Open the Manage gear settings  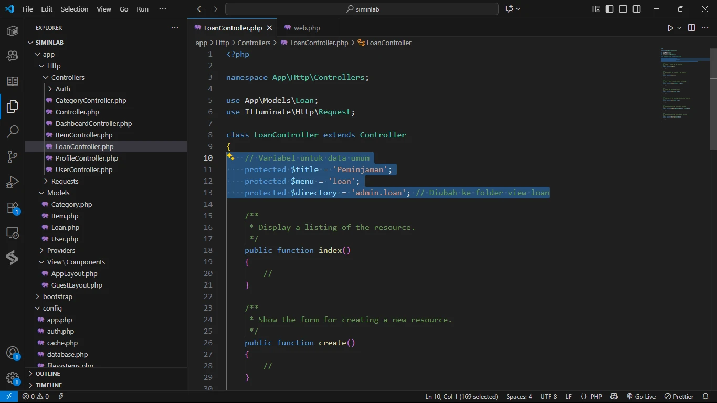(13, 378)
